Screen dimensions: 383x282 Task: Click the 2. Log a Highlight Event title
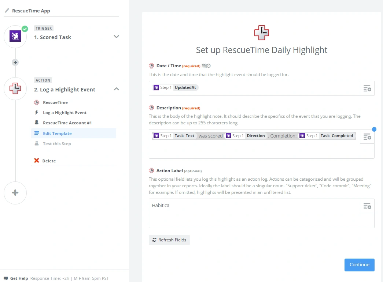click(65, 90)
